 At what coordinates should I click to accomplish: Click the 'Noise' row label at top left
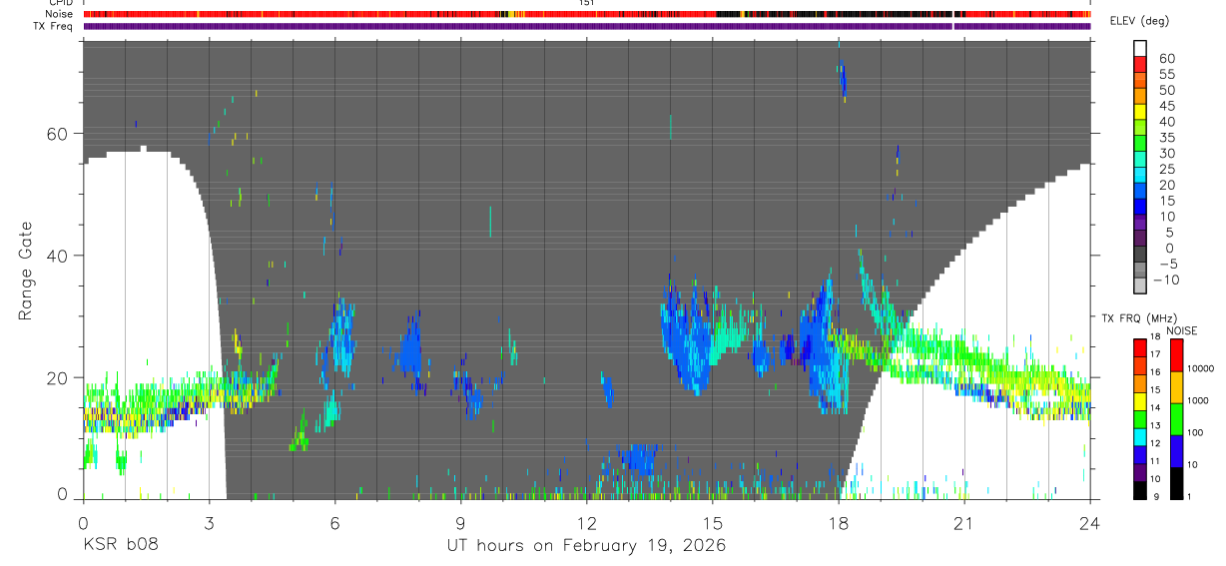[x=61, y=14]
